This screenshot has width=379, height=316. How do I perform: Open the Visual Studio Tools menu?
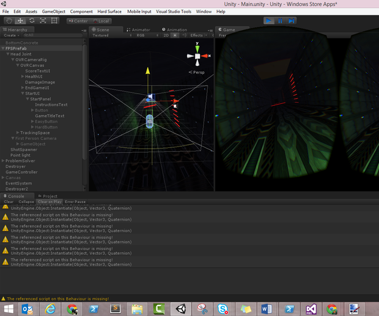(x=174, y=12)
